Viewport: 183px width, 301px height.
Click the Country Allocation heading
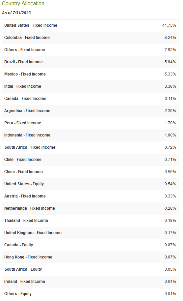[x=23, y=3]
